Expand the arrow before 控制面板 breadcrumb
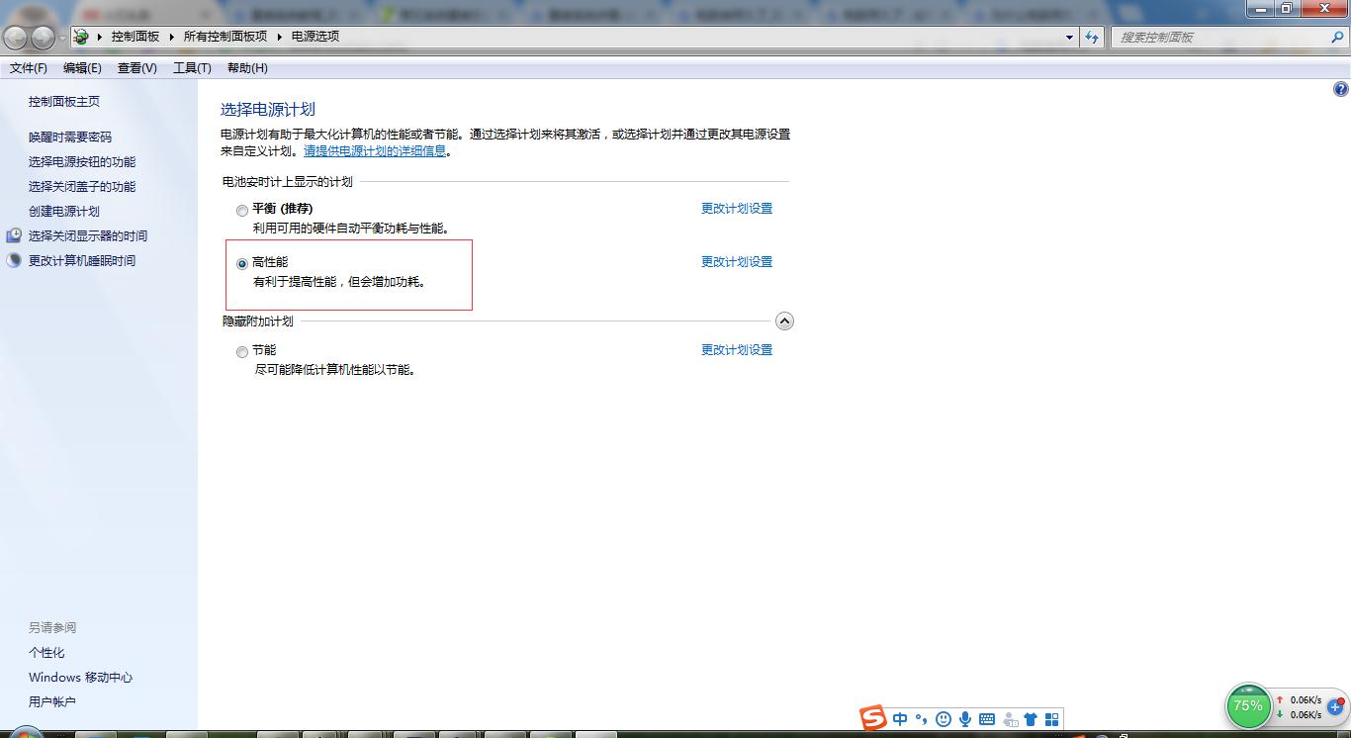 [x=100, y=37]
